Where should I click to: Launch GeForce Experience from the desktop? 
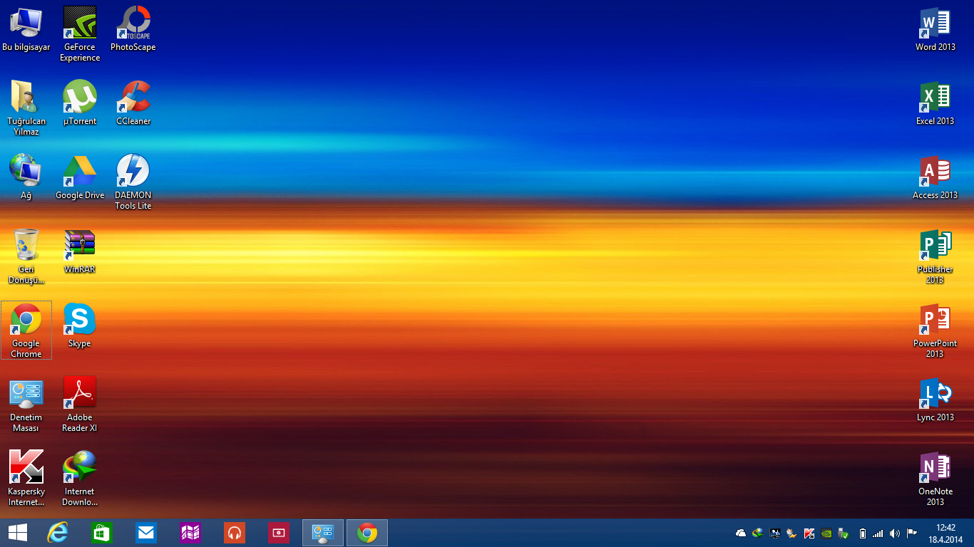[x=79, y=34]
